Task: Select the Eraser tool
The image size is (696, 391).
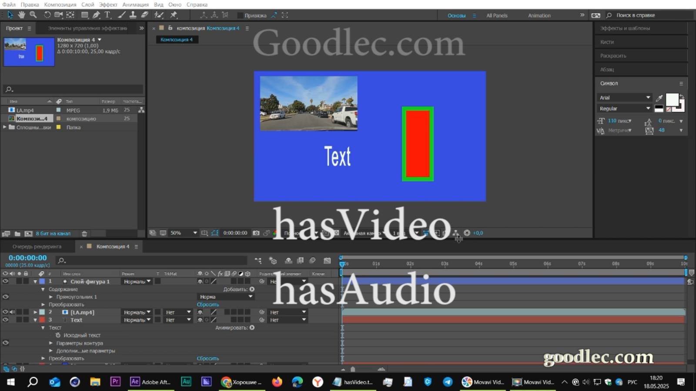Action: click(x=143, y=14)
